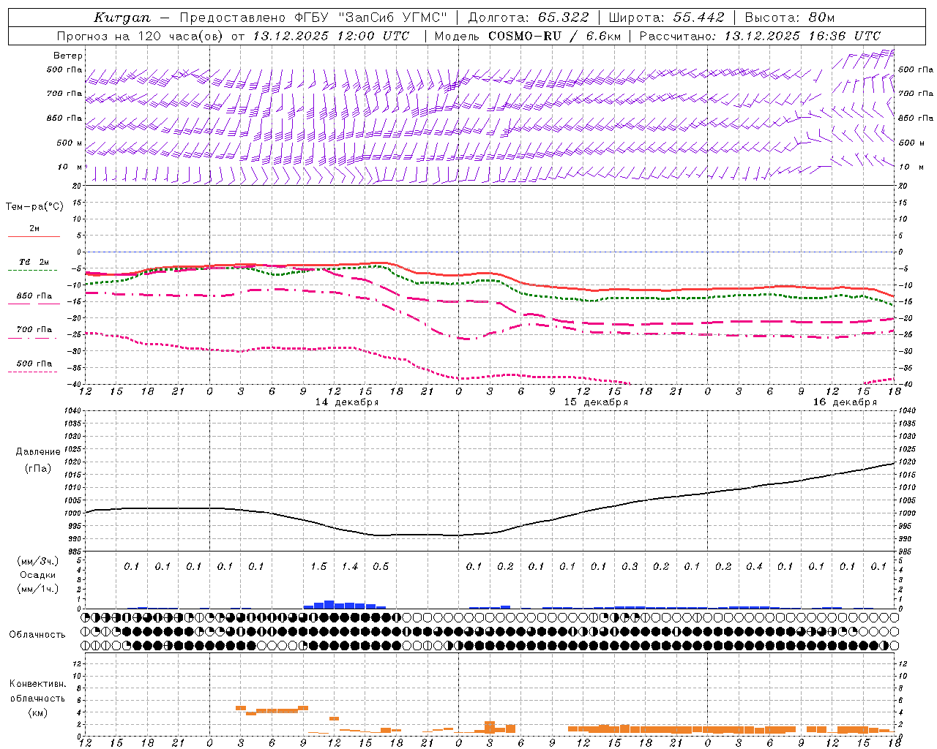The height and width of the screenshot is (749, 937).
Task: Select the text "Предоставлено ФГБУ ЗапСиб УГМС"
Action: click(313, 18)
